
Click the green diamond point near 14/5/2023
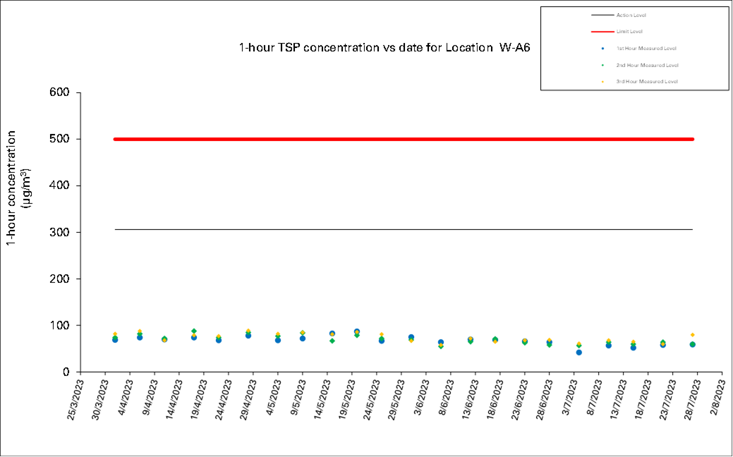tap(332, 341)
